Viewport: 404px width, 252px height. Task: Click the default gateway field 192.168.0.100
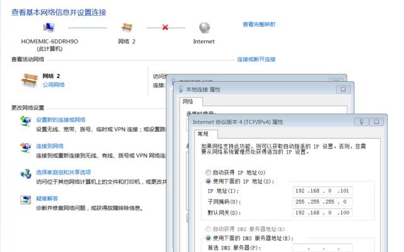pos(322,212)
